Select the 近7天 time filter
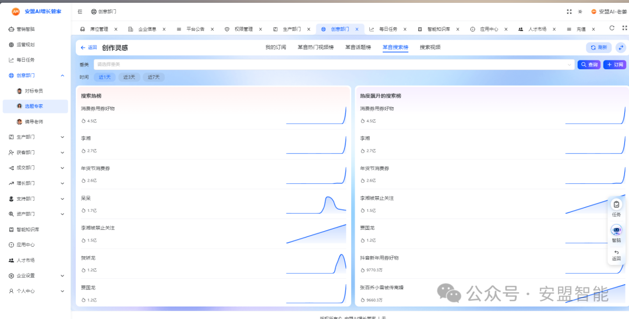This screenshot has width=629, height=319. [154, 77]
